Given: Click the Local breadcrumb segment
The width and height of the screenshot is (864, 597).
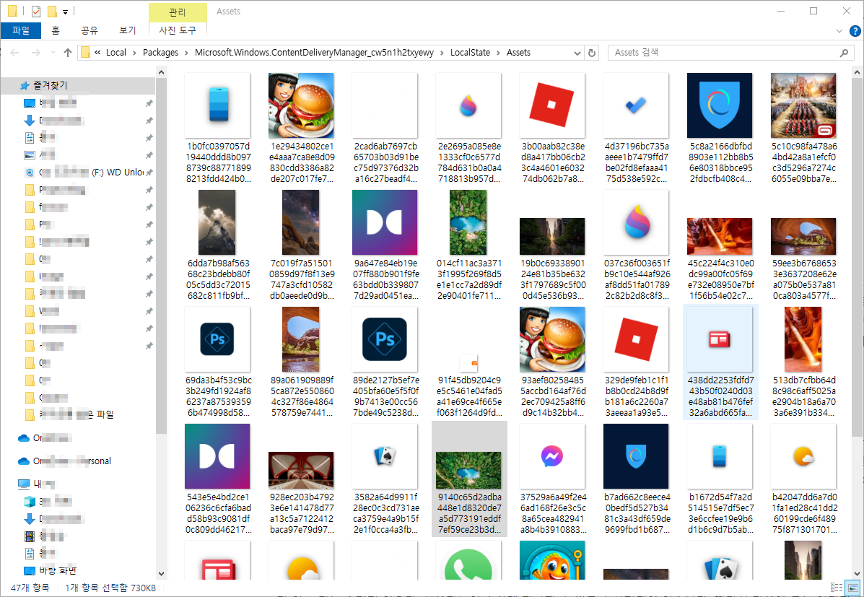Looking at the screenshot, I should pyautogui.click(x=115, y=53).
